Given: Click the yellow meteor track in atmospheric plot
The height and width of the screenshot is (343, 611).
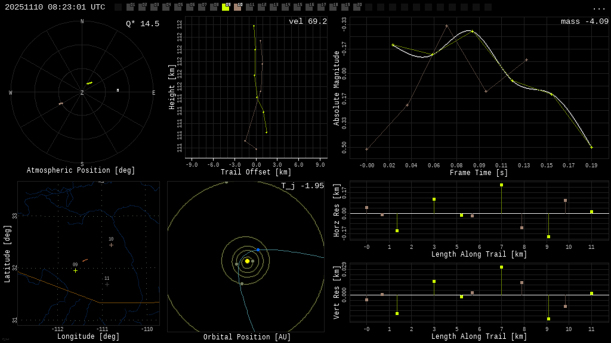Looking at the screenshot, I should coord(90,83).
